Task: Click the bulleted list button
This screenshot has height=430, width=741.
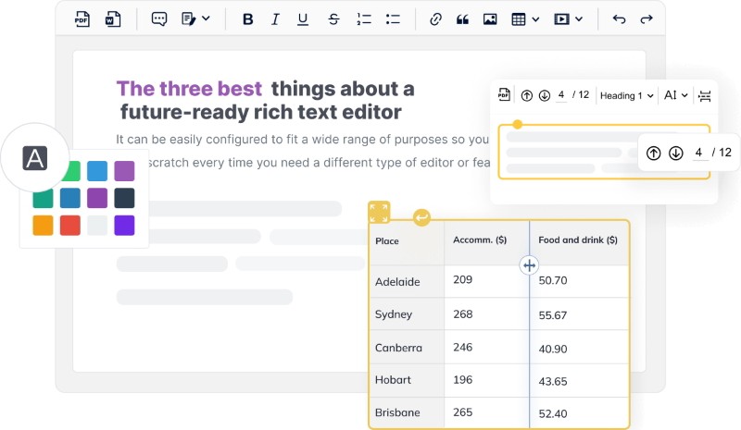Action: coord(393,18)
